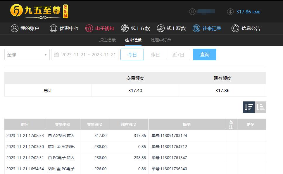
Task: Open 线上存款 deposit icon
Action: (125, 28)
